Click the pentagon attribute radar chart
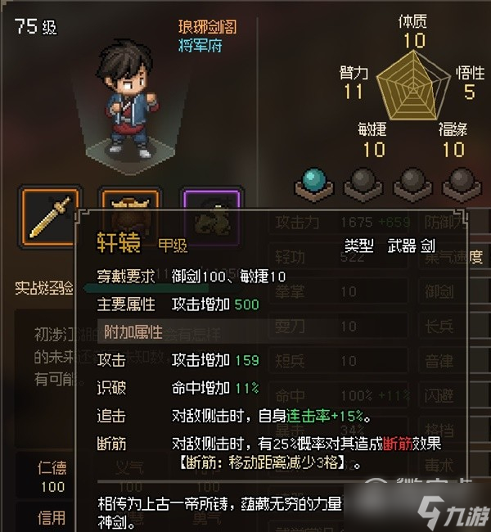 (x=413, y=85)
